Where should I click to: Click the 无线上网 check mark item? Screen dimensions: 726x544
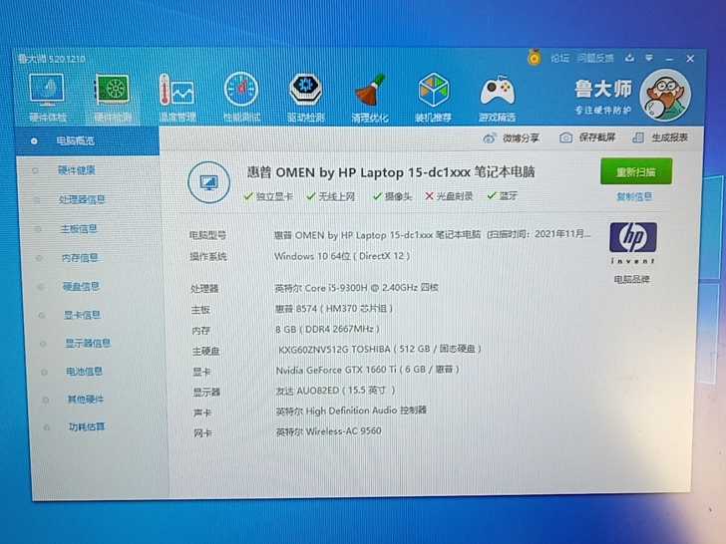tap(331, 196)
